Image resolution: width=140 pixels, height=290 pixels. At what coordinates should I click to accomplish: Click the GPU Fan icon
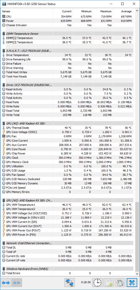click(4, 136)
